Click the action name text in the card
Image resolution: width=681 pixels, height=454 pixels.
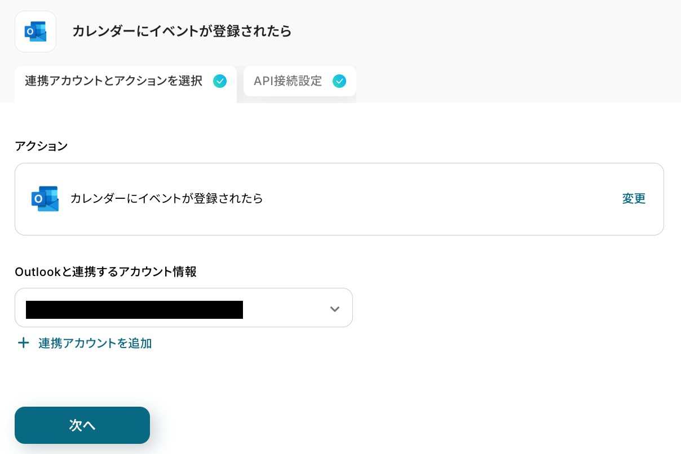(167, 199)
